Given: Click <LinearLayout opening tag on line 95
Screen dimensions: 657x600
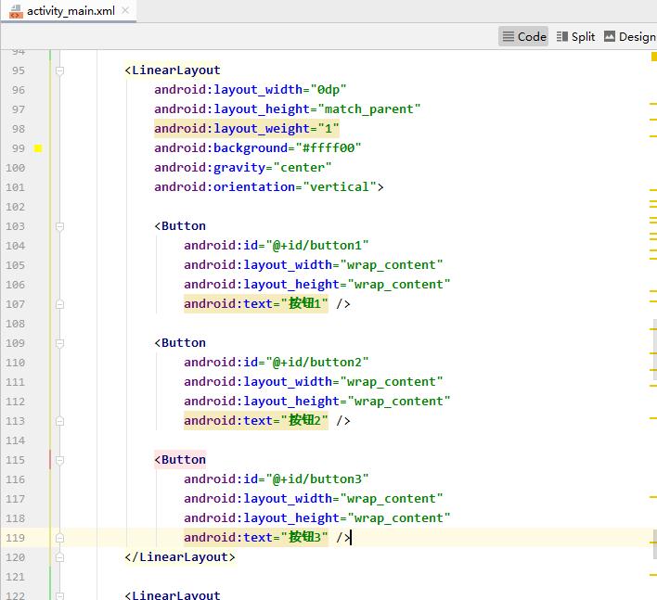Looking at the screenshot, I should click(173, 70).
